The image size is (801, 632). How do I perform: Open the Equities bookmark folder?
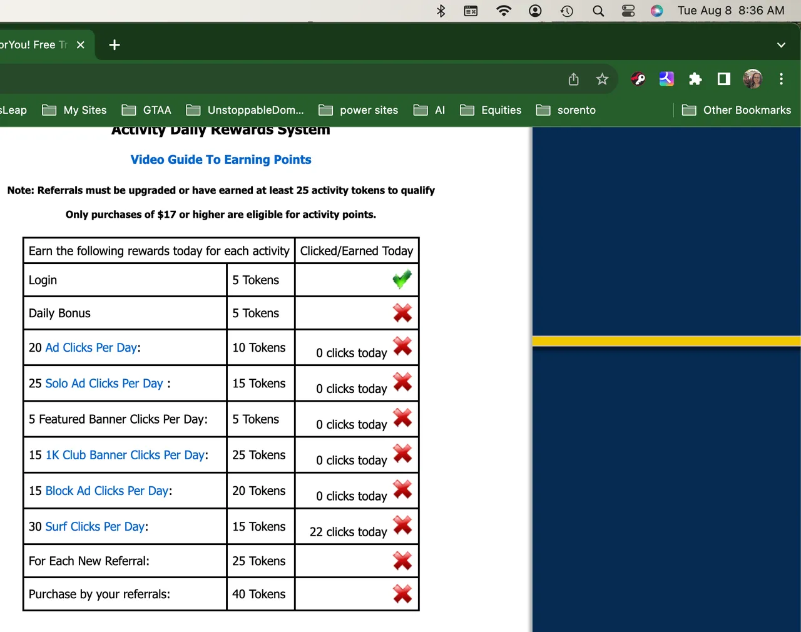491,110
